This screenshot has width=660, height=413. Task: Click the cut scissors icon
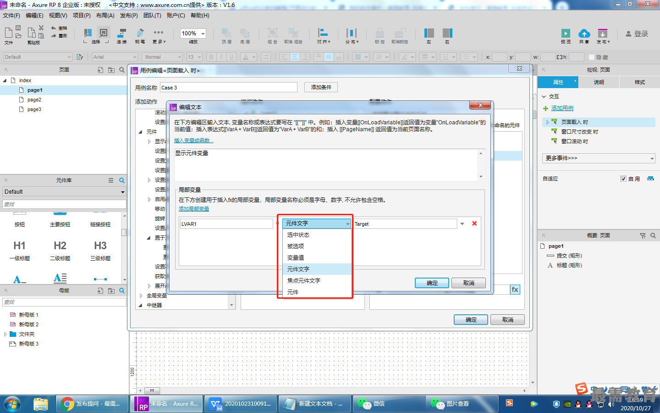(41, 28)
